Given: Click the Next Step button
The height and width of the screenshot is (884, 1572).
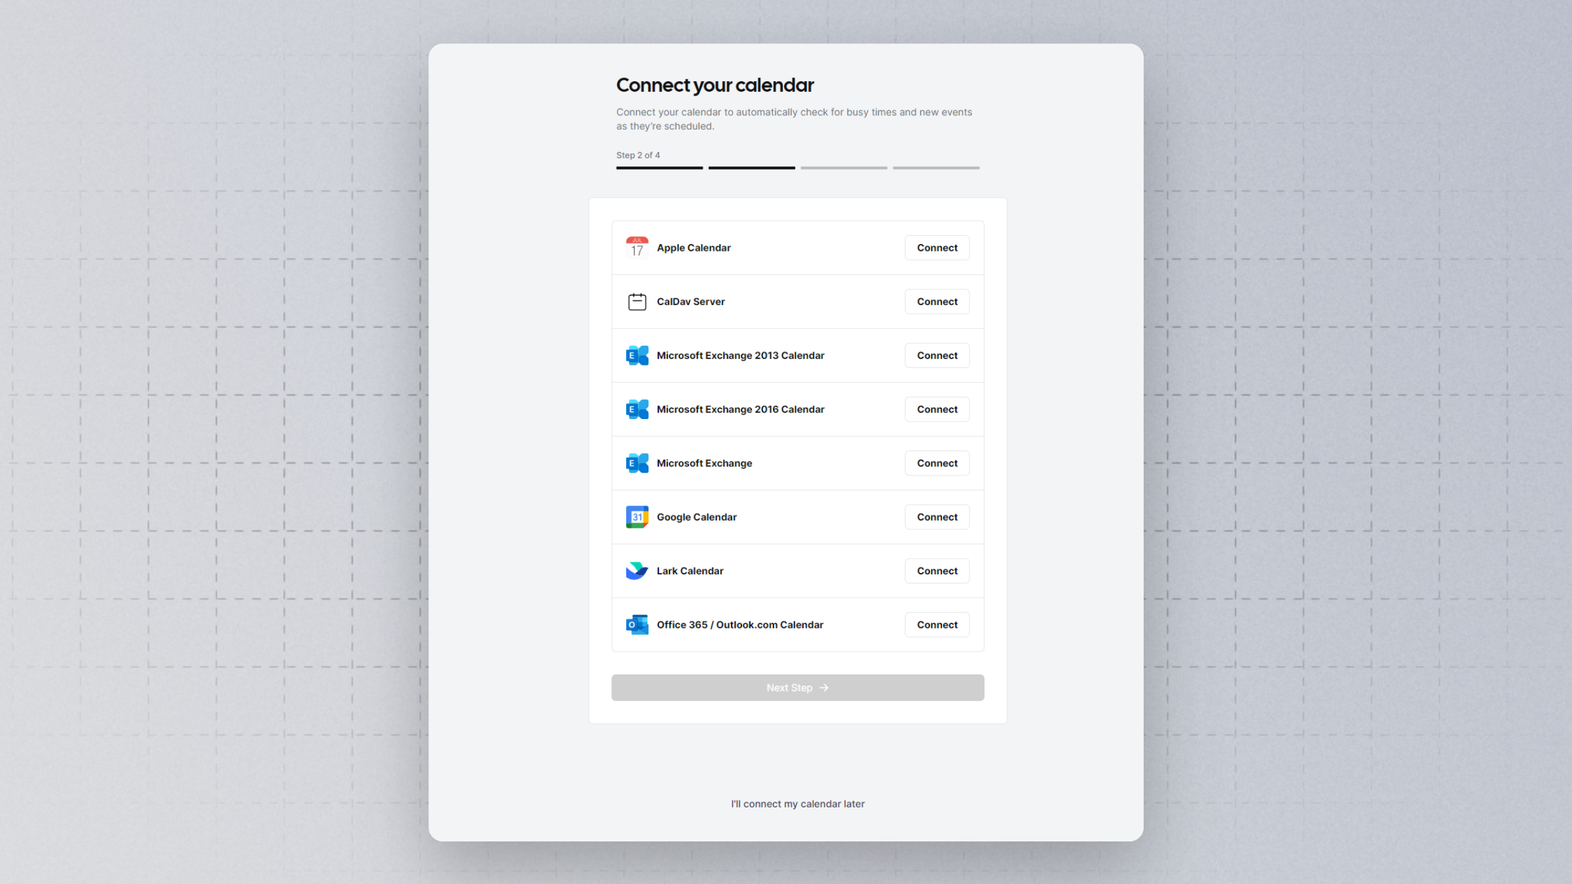Looking at the screenshot, I should (x=797, y=688).
